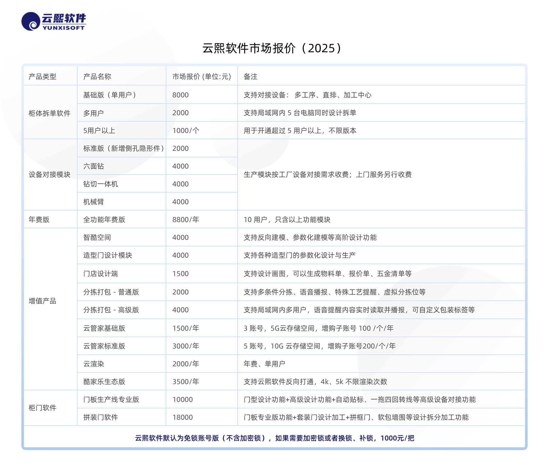Click the 4000 price for 机械臂
Screen dimensions: 549x469
(181, 202)
